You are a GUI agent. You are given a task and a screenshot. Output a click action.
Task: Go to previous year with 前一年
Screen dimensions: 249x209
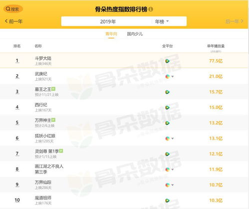point(14,21)
